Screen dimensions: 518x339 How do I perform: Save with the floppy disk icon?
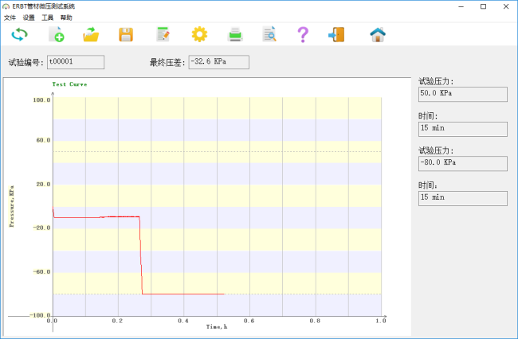coord(126,34)
